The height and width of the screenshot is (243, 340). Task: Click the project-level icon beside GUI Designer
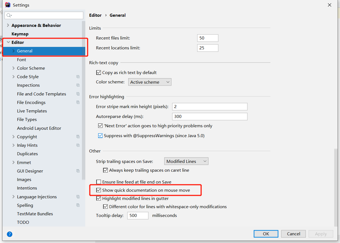point(78,171)
